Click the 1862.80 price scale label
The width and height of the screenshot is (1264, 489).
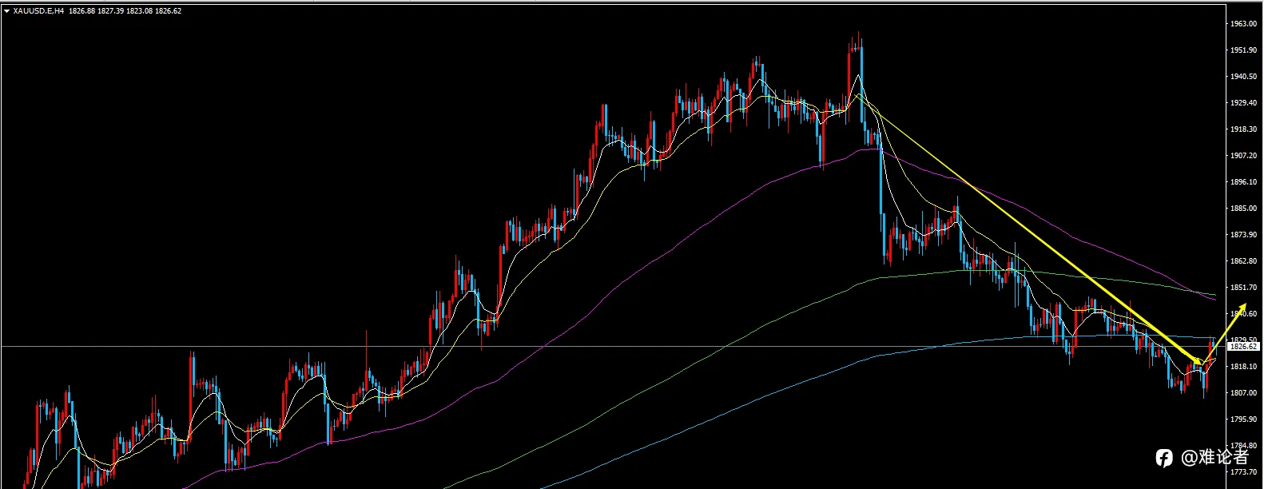tap(1244, 261)
